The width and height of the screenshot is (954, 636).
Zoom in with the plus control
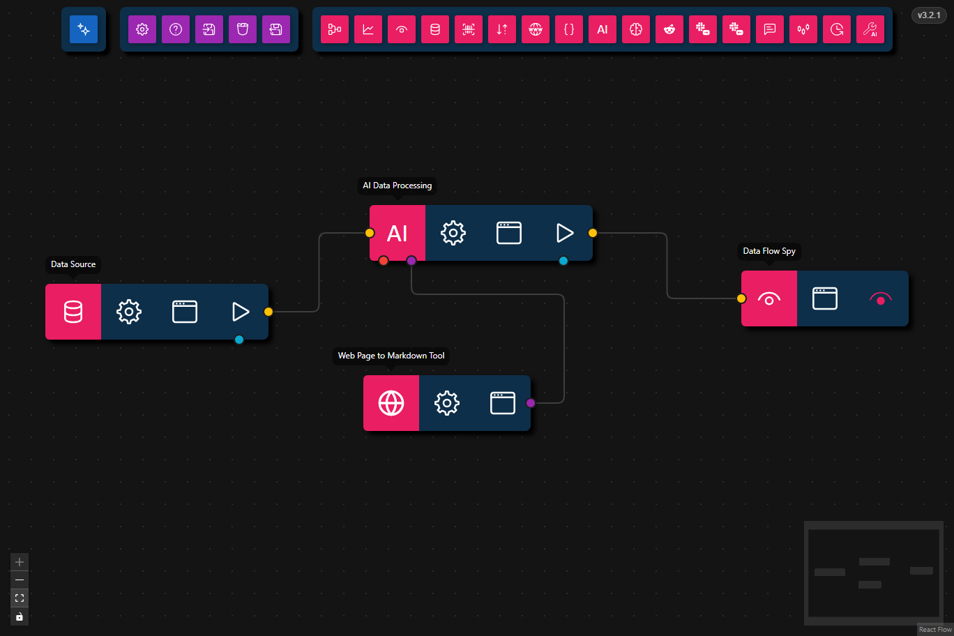point(20,562)
